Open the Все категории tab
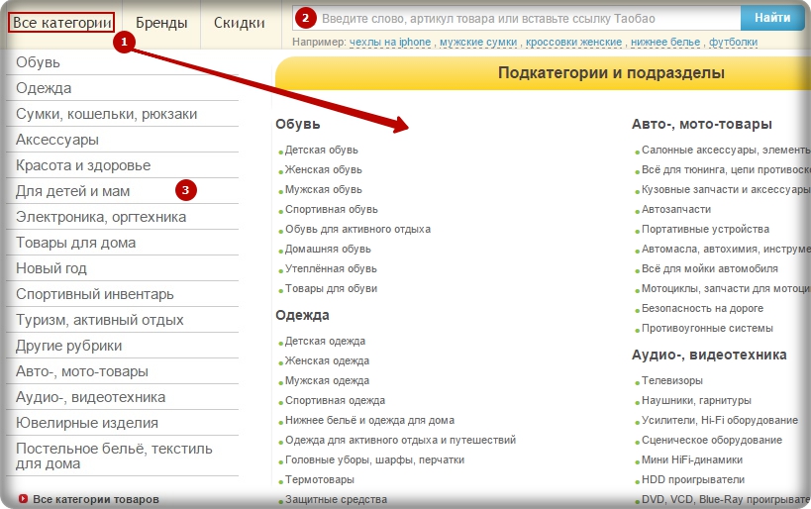Screen dimensions: 811x509 click(x=61, y=22)
